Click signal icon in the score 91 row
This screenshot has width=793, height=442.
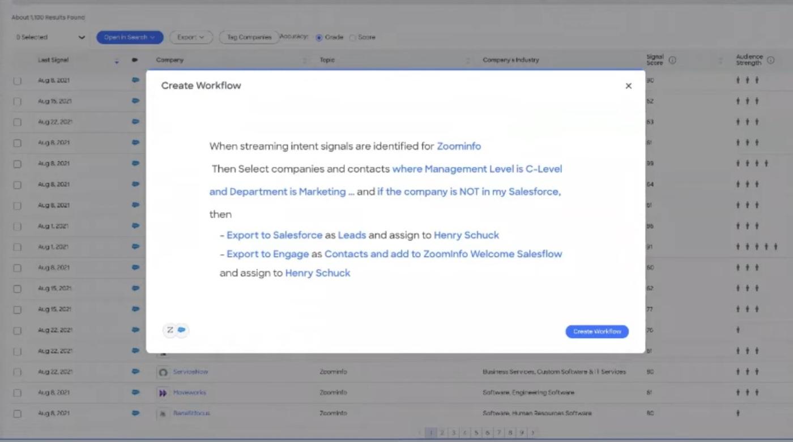click(x=135, y=246)
